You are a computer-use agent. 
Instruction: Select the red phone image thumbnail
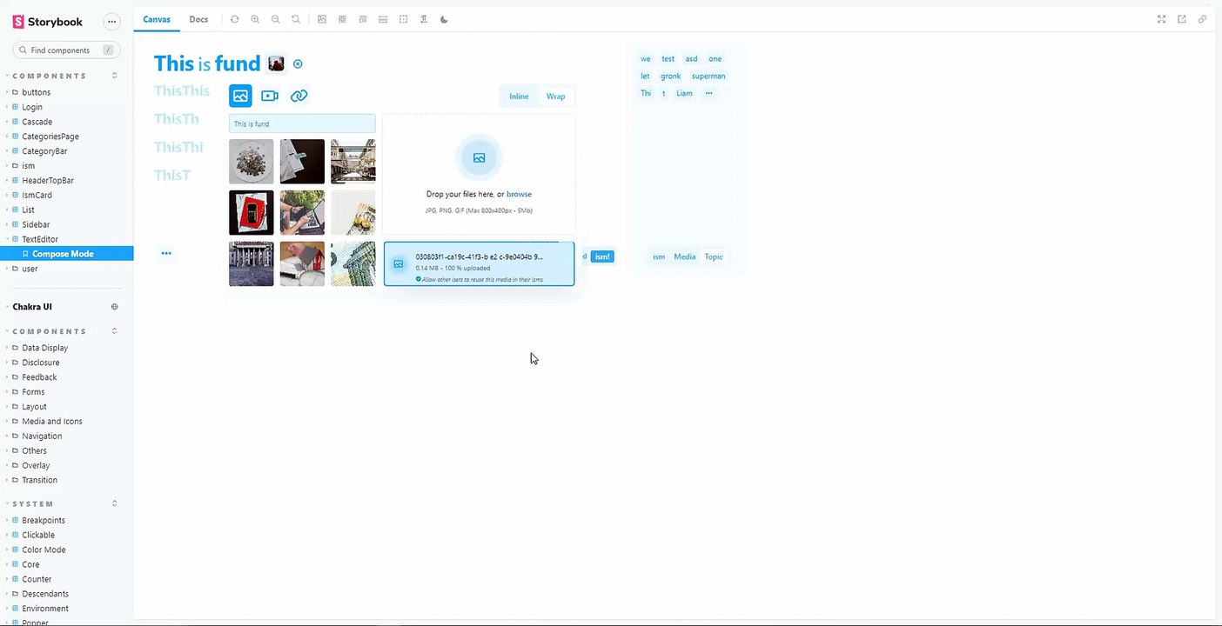tap(252, 213)
